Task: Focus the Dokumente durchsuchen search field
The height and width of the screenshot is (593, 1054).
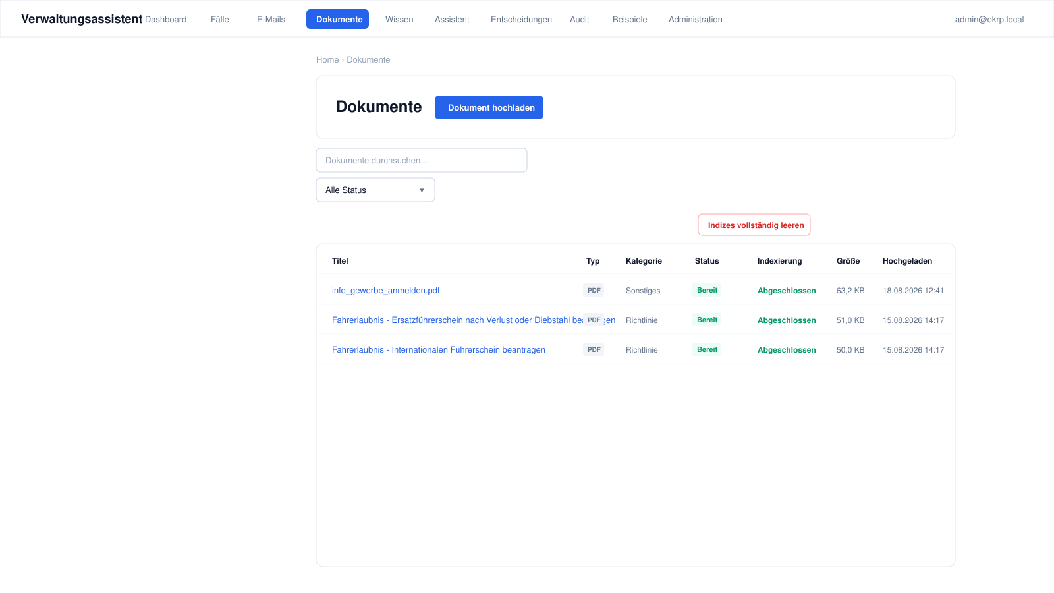Action: click(x=422, y=160)
